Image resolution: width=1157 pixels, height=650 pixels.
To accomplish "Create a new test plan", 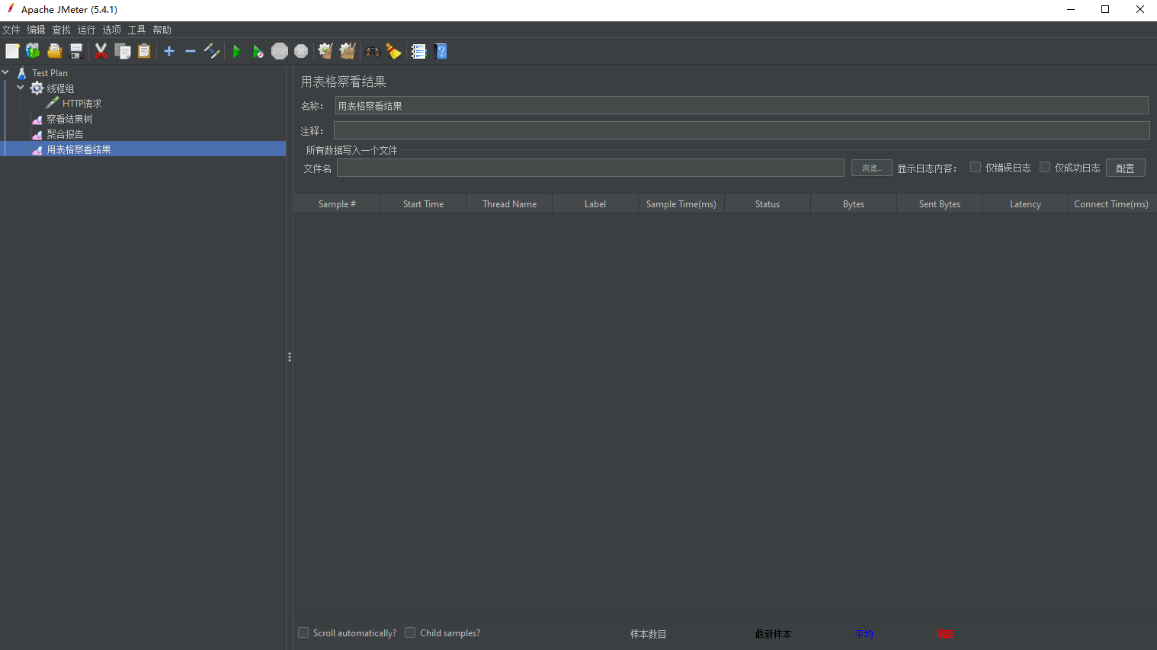I will [x=12, y=51].
